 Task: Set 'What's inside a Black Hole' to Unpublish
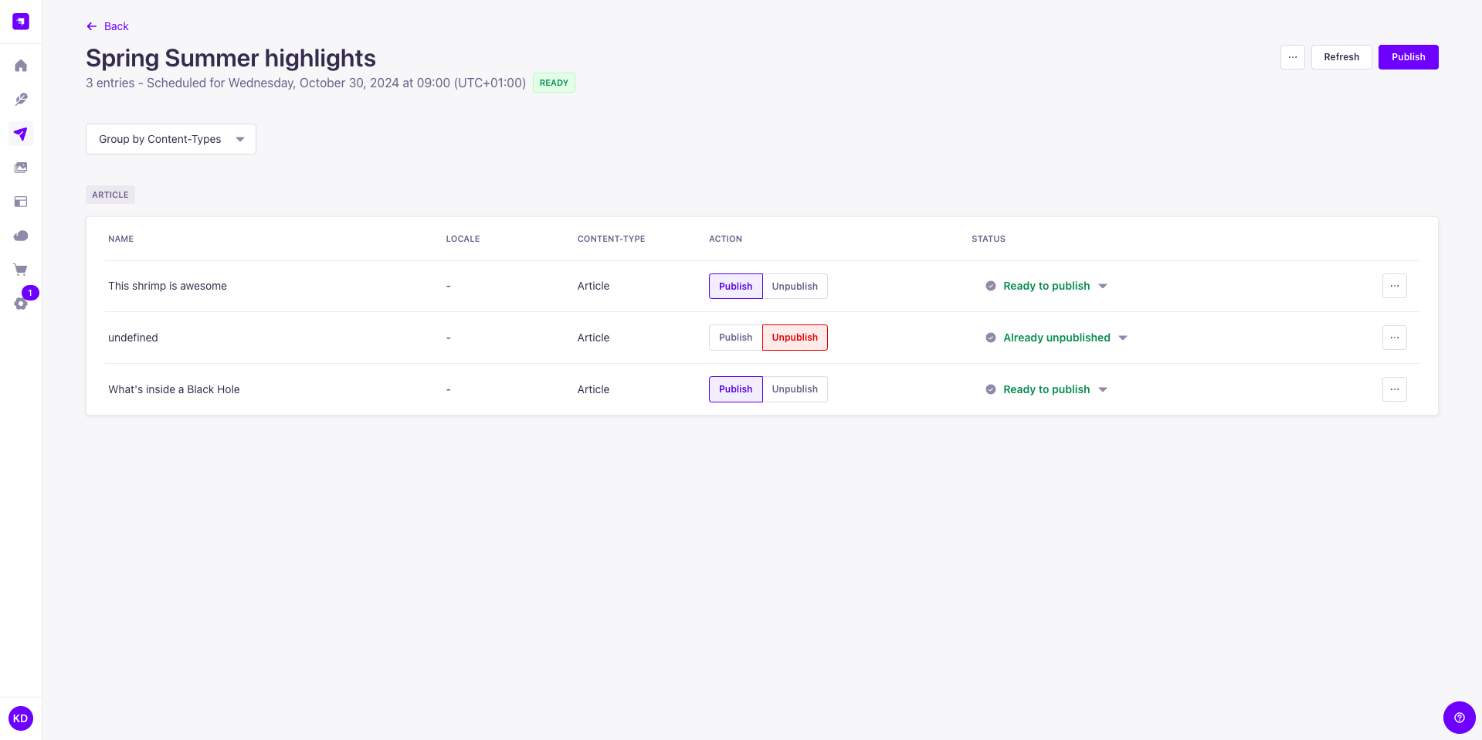pos(794,389)
